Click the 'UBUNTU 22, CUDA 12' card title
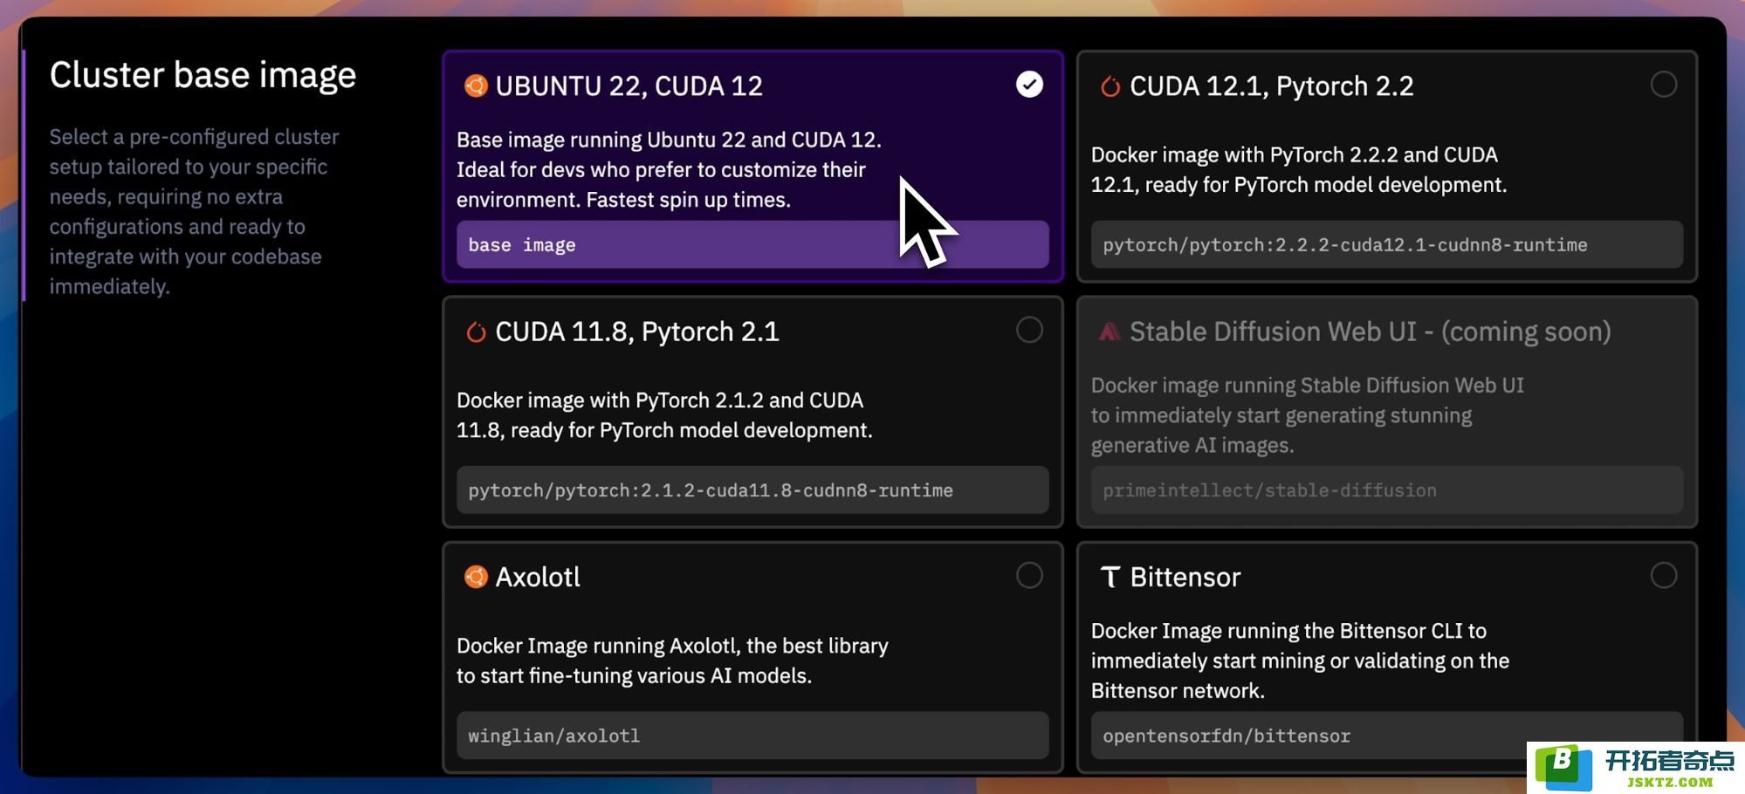 [x=629, y=86]
